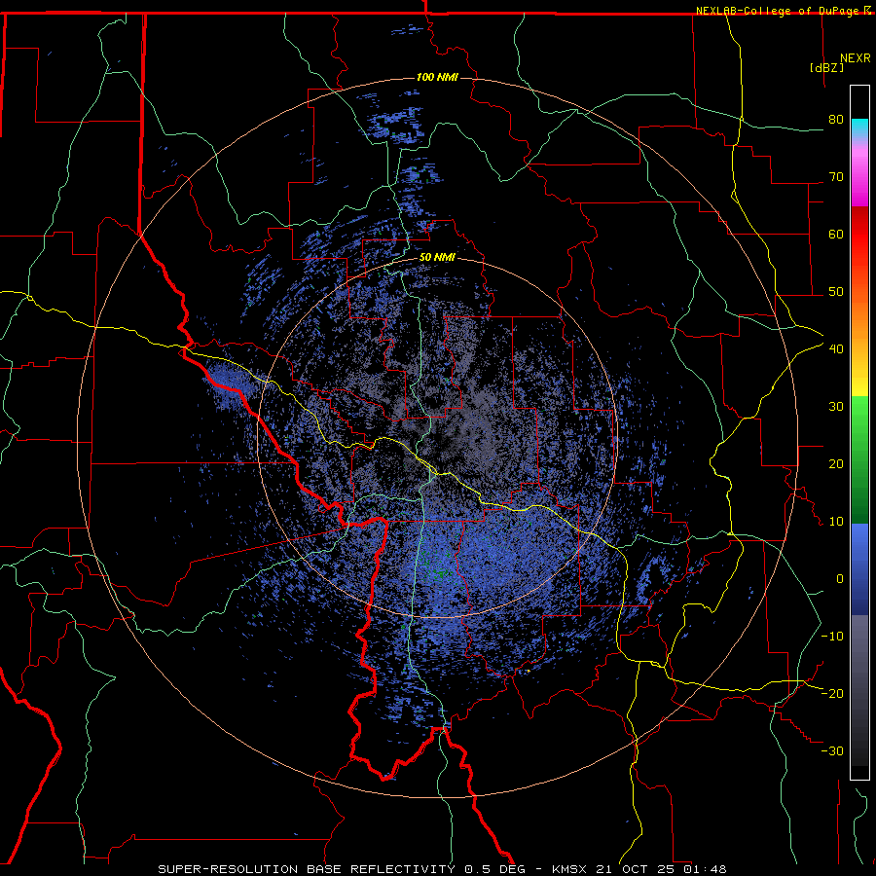The width and height of the screenshot is (876, 876).
Task: Click the 10 value on the dBZ scale
Action: [836, 522]
